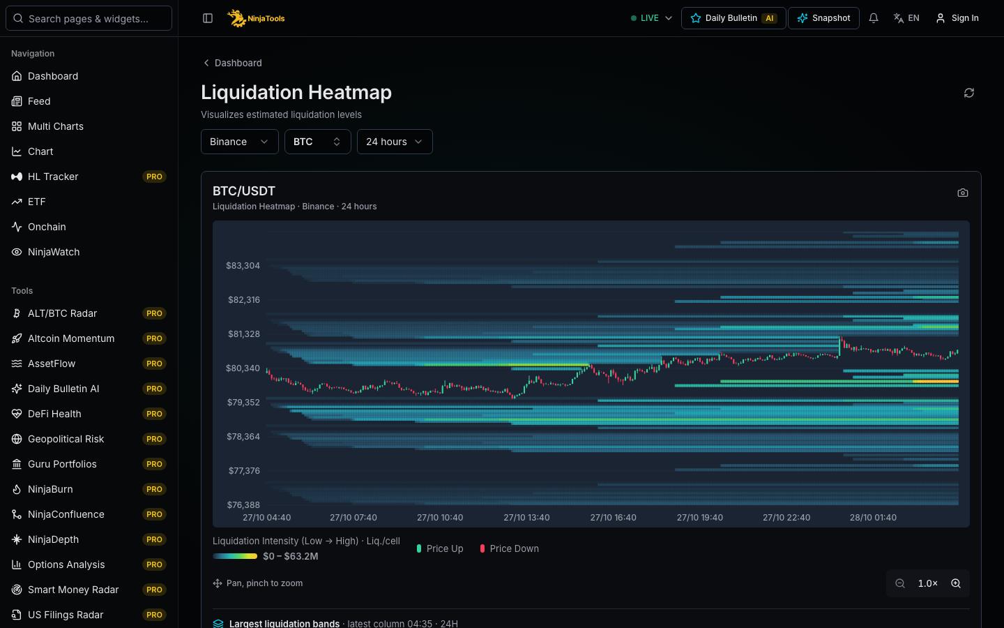1004x628 pixels.
Task: Select AssetFlow in Tools list
Action: coord(89,364)
